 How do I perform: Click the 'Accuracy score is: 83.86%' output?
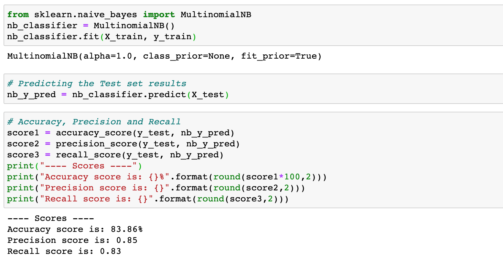point(75,229)
